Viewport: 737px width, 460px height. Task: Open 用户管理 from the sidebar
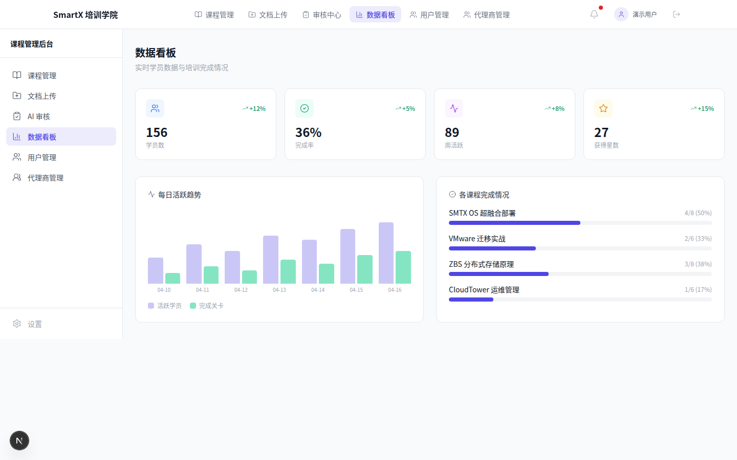[x=42, y=157]
